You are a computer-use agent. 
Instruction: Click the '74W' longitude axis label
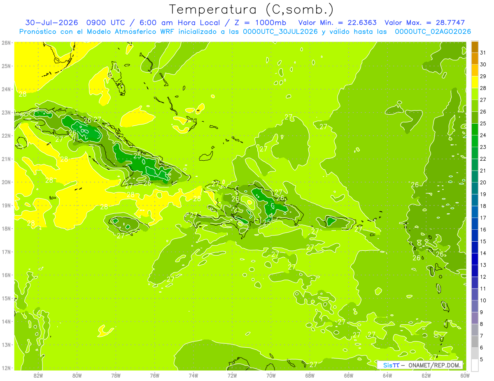click(193, 375)
